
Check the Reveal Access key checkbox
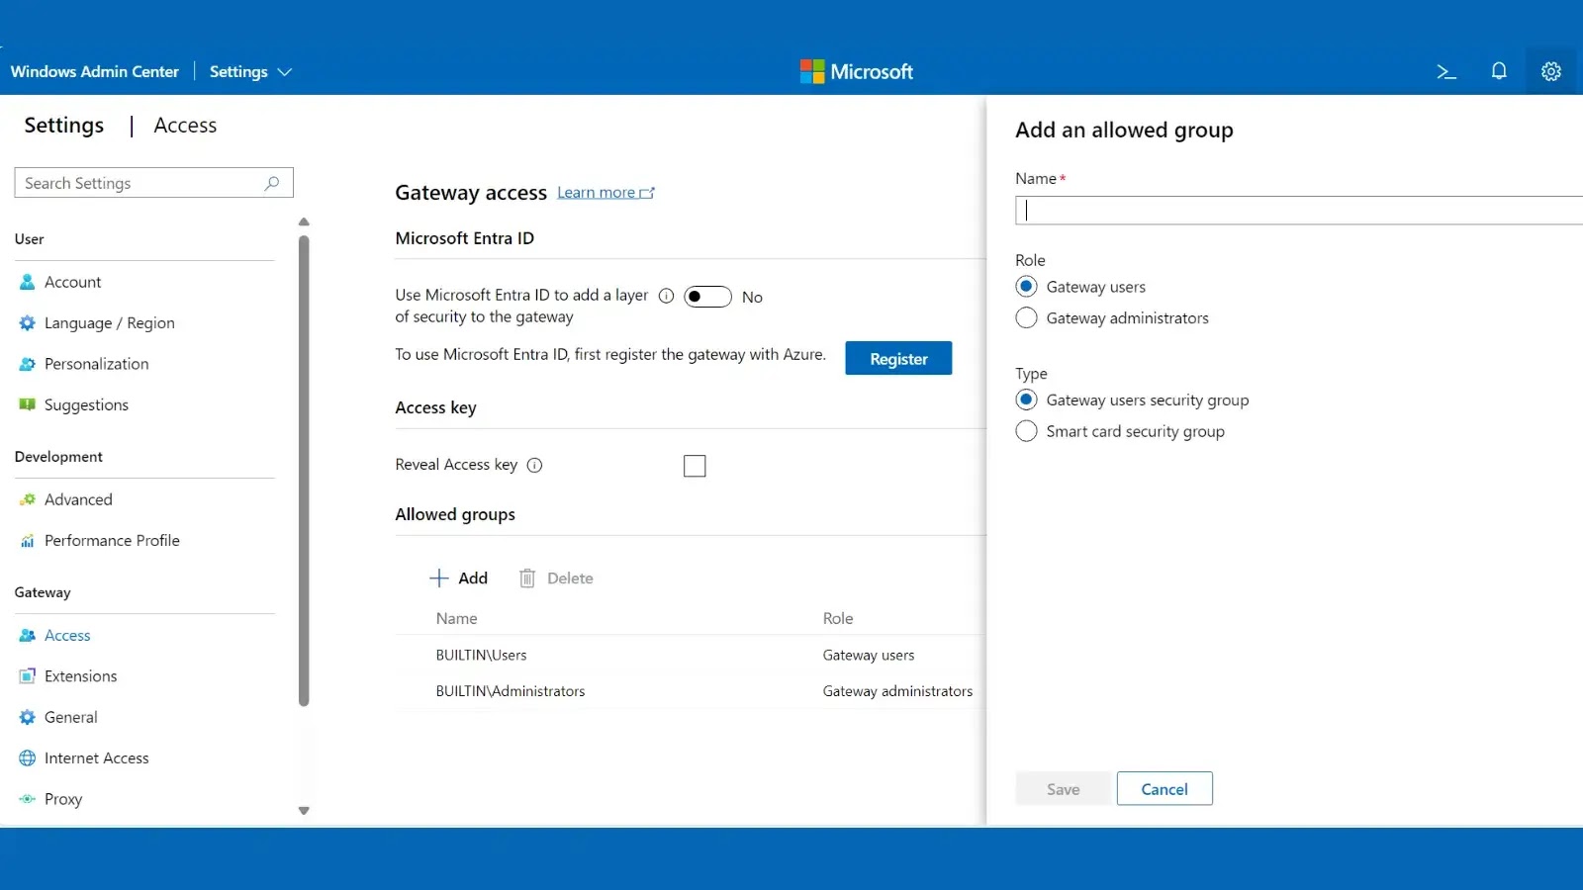[696, 465]
